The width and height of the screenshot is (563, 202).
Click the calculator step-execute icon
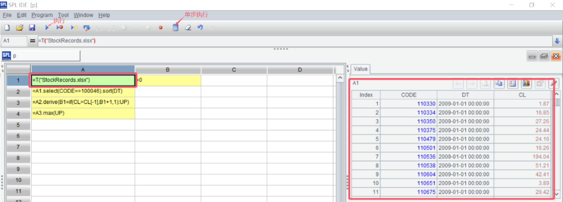pyautogui.click(x=175, y=28)
